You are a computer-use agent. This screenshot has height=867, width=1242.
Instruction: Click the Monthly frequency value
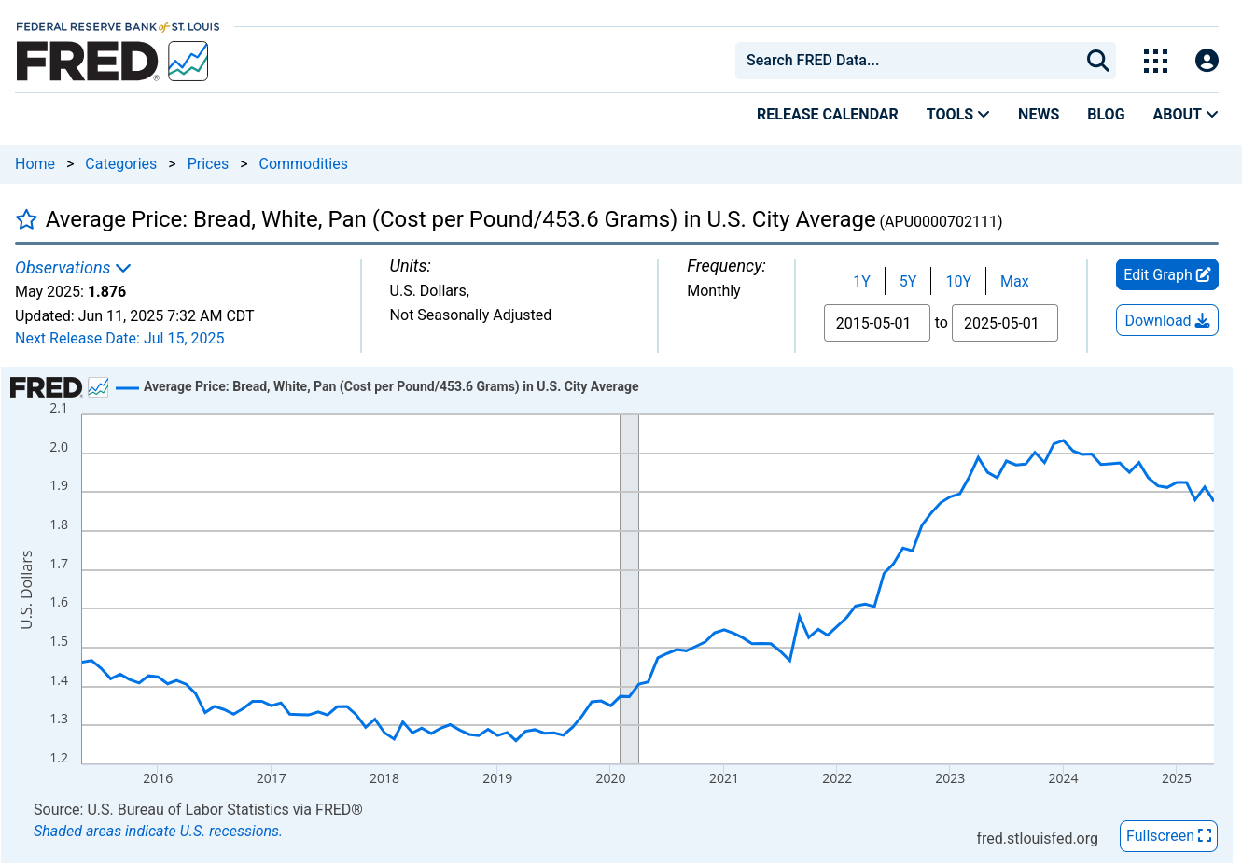(x=714, y=290)
